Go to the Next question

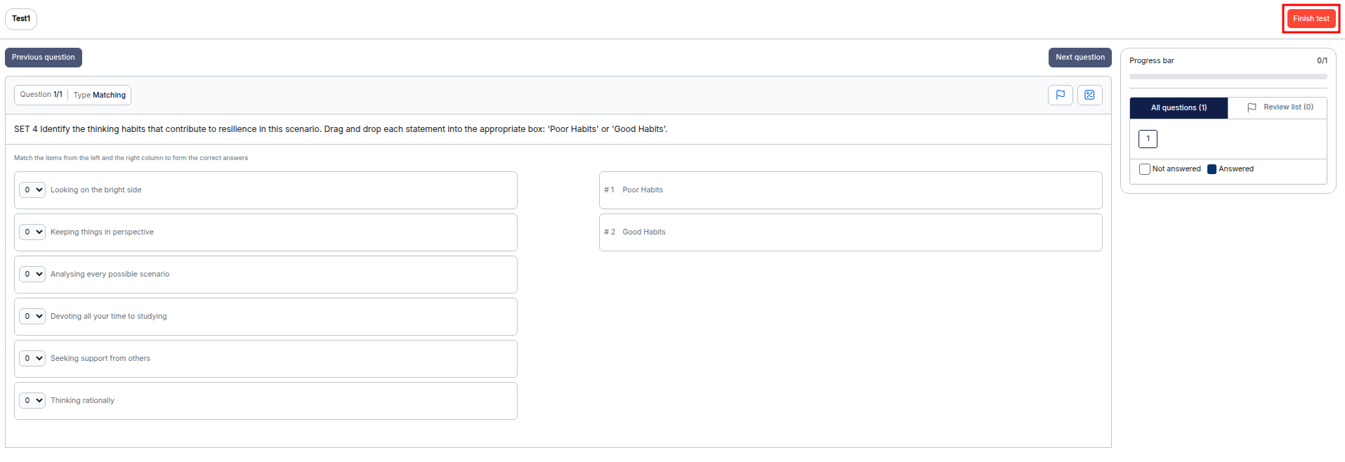[1080, 58]
